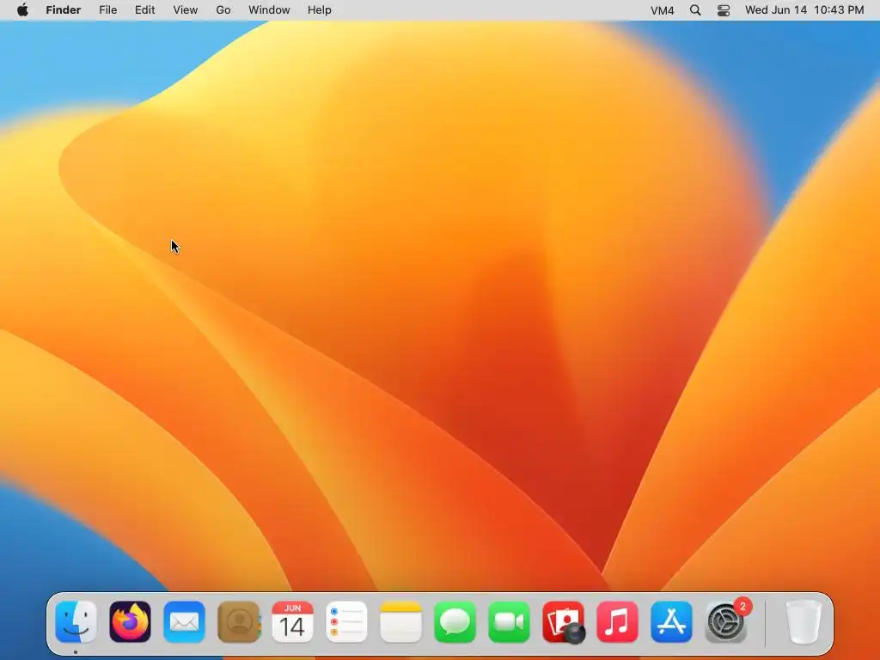Open the Notes app
The width and height of the screenshot is (880, 660).
coord(400,622)
